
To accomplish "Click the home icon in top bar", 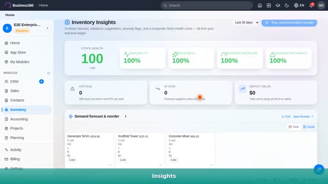I will coord(260,6).
